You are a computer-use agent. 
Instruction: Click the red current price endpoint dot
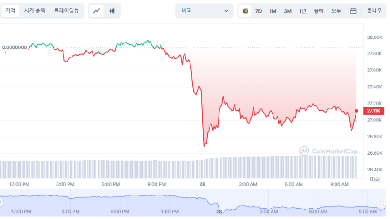(356, 111)
